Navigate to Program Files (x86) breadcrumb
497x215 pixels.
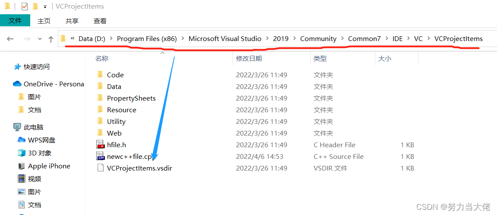[x=147, y=39]
